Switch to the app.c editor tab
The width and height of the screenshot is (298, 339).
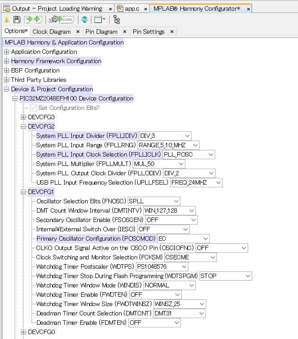click(131, 8)
